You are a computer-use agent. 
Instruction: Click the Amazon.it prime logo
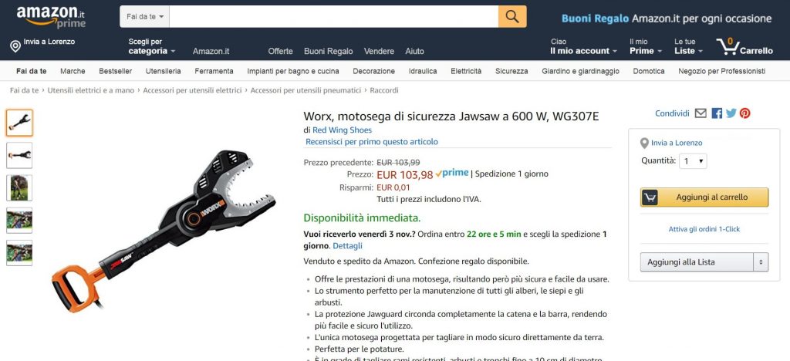click(x=50, y=17)
